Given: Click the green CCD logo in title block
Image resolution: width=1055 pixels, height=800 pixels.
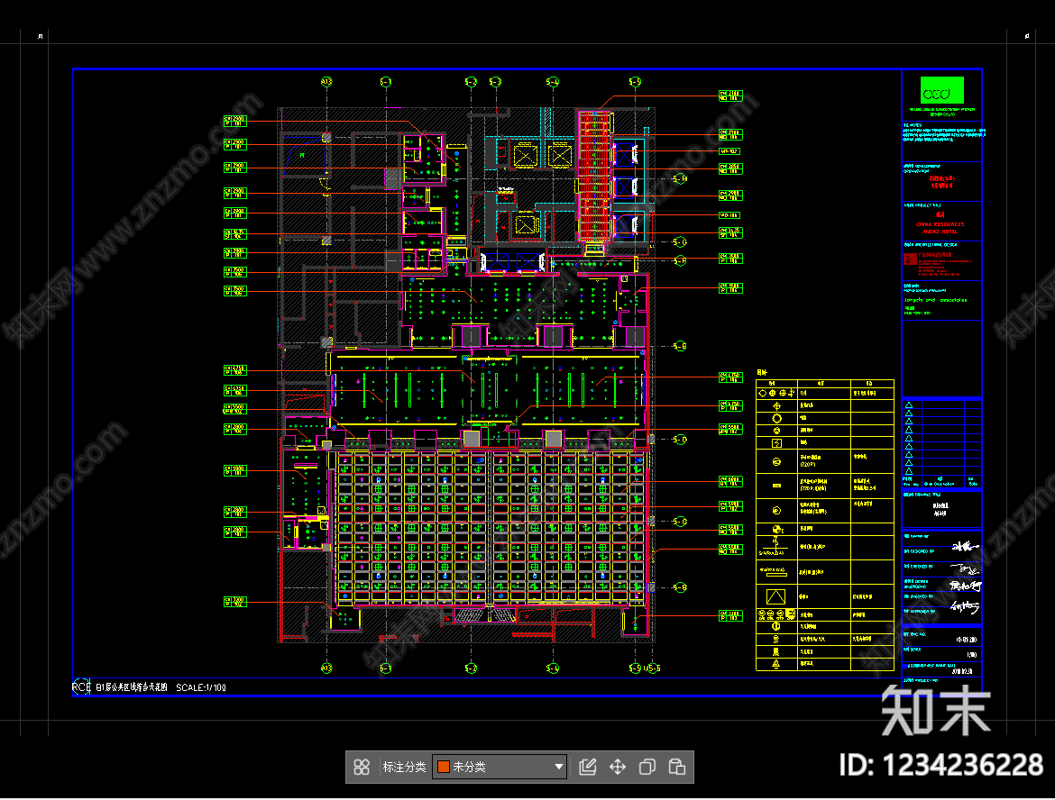Looking at the screenshot, I should tap(942, 90).
